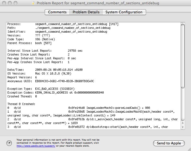Open the apple.com/support link

coord(36,146)
